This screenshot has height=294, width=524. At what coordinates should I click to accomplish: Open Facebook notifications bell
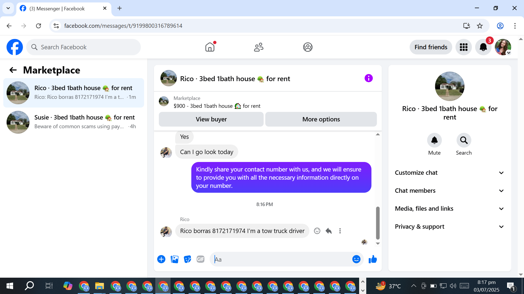(x=483, y=47)
